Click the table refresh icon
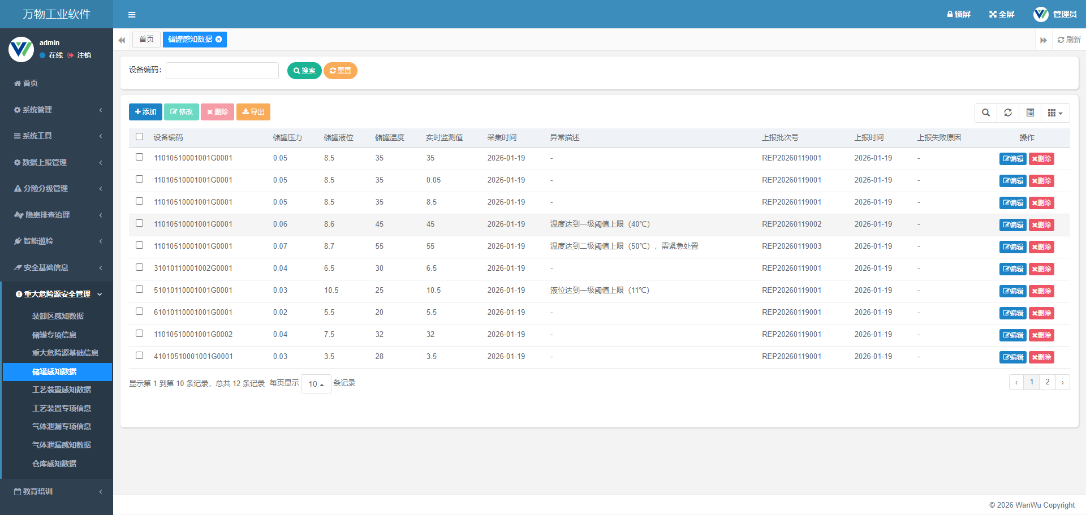The width and height of the screenshot is (1086, 515). (x=1008, y=112)
